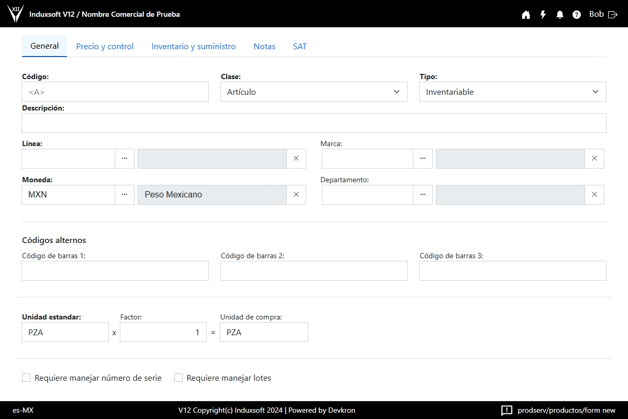The height and width of the screenshot is (419, 628).
Task: Open the Línea lookup ellipsis button
Action: click(125, 158)
